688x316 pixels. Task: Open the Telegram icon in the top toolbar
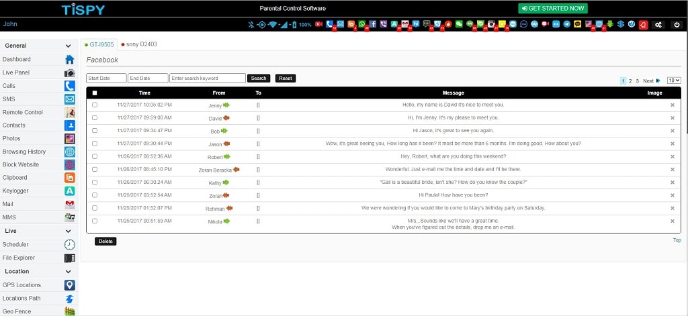pyautogui.click(x=566, y=24)
